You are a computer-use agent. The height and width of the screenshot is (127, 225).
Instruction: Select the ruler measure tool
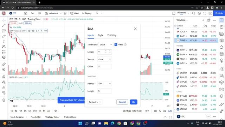pos(4,64)
